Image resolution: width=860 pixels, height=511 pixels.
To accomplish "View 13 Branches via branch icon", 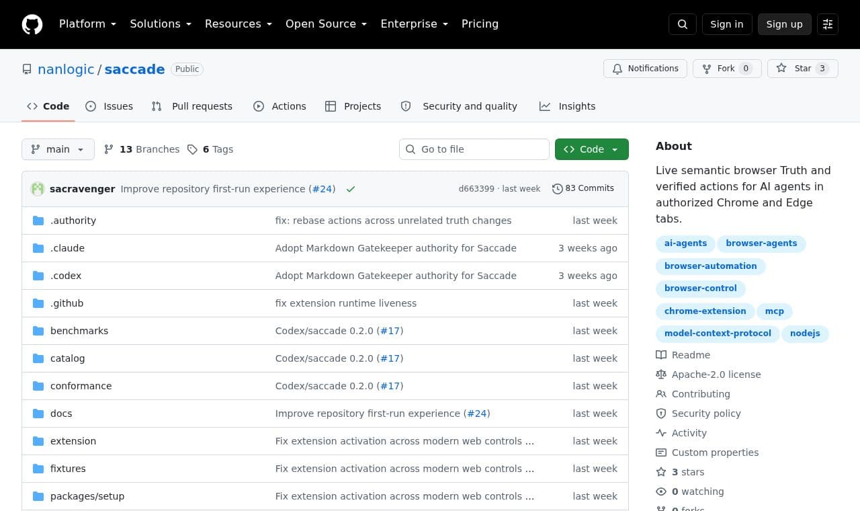I will 142,149.
